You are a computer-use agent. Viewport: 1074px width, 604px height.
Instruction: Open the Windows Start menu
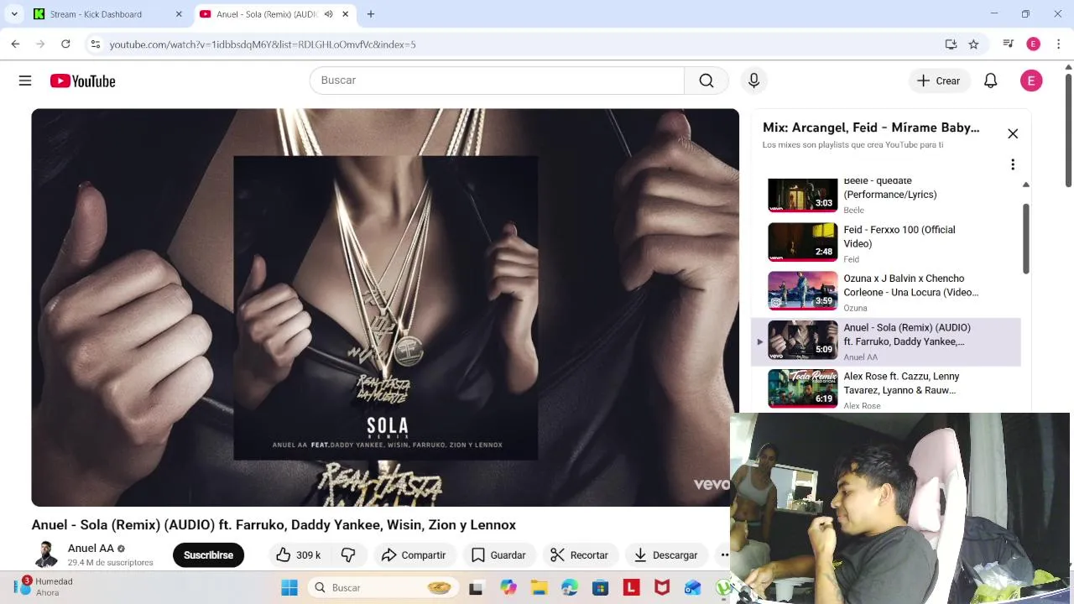pos(289,588)
